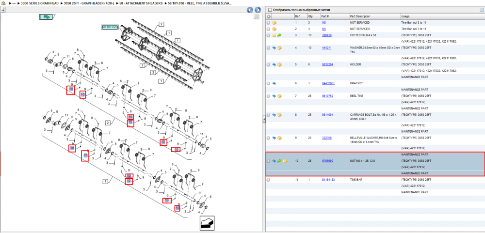Click the large arrow icon below the diagram
Image resolution: width=485 pixels, height=233 pixels.
(x=207, y=223)
